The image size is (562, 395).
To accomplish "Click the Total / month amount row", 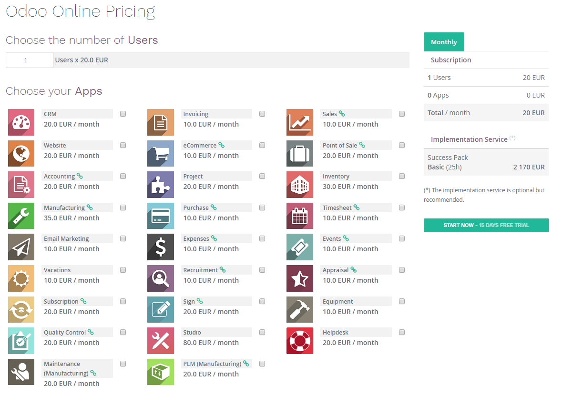I will [x=486, y=113].
